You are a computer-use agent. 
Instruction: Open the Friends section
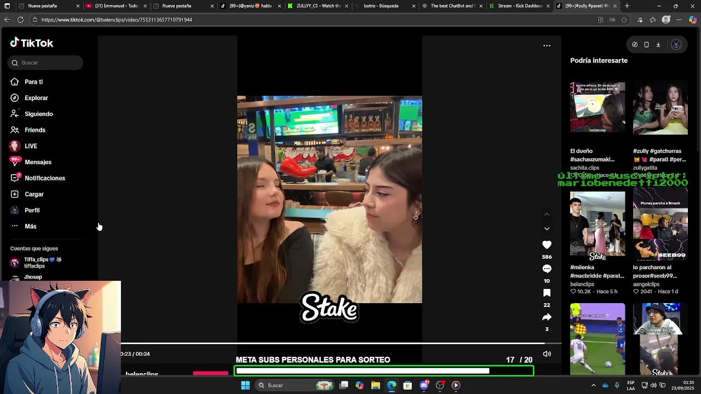[35, 130]
